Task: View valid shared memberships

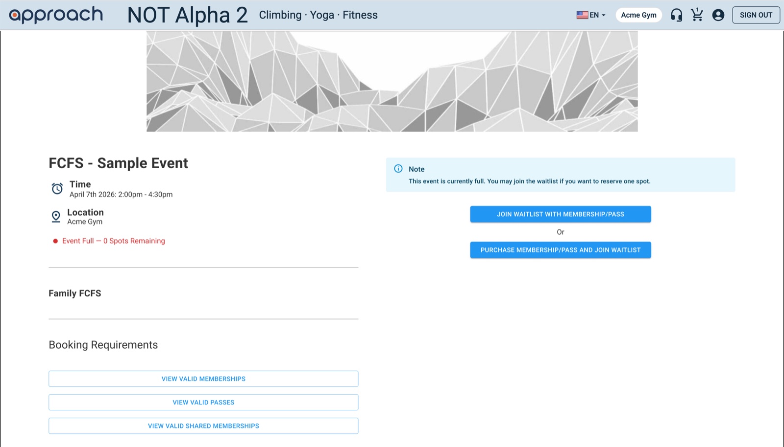Action: click(x=203, y=426)
